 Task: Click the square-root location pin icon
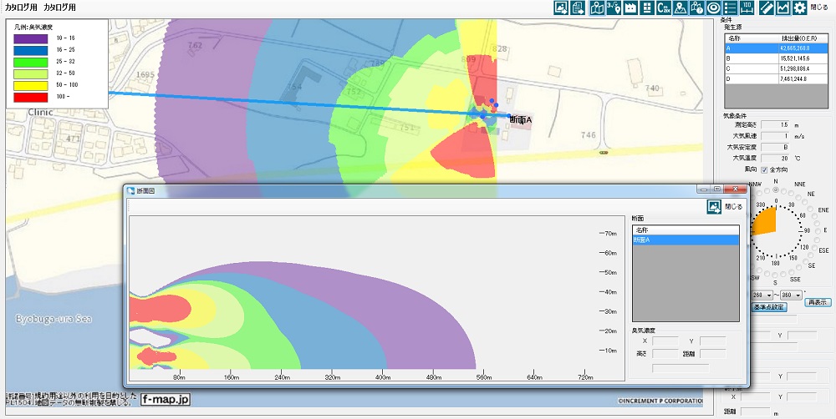613,8
